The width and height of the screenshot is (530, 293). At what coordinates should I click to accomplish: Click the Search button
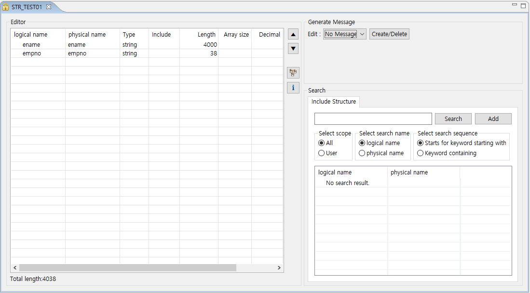pyautogui.click(x=453, y=119)
